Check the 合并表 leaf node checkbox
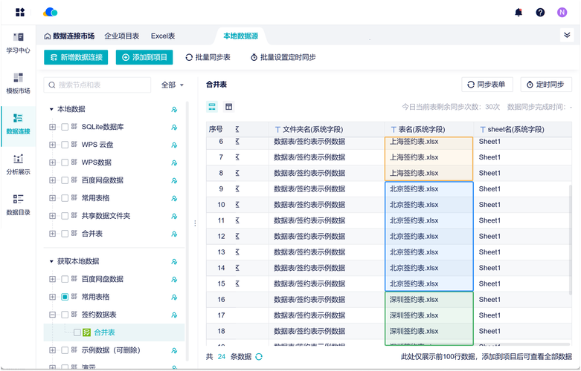Image resolution: width=581 pixels, height=371 pixels. pos(77,332)
